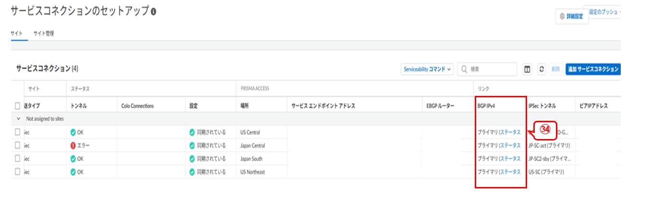Viewport: 650px width, 209px height.
Task: Tick the select-all checkbox in table header
Action: 18,106
